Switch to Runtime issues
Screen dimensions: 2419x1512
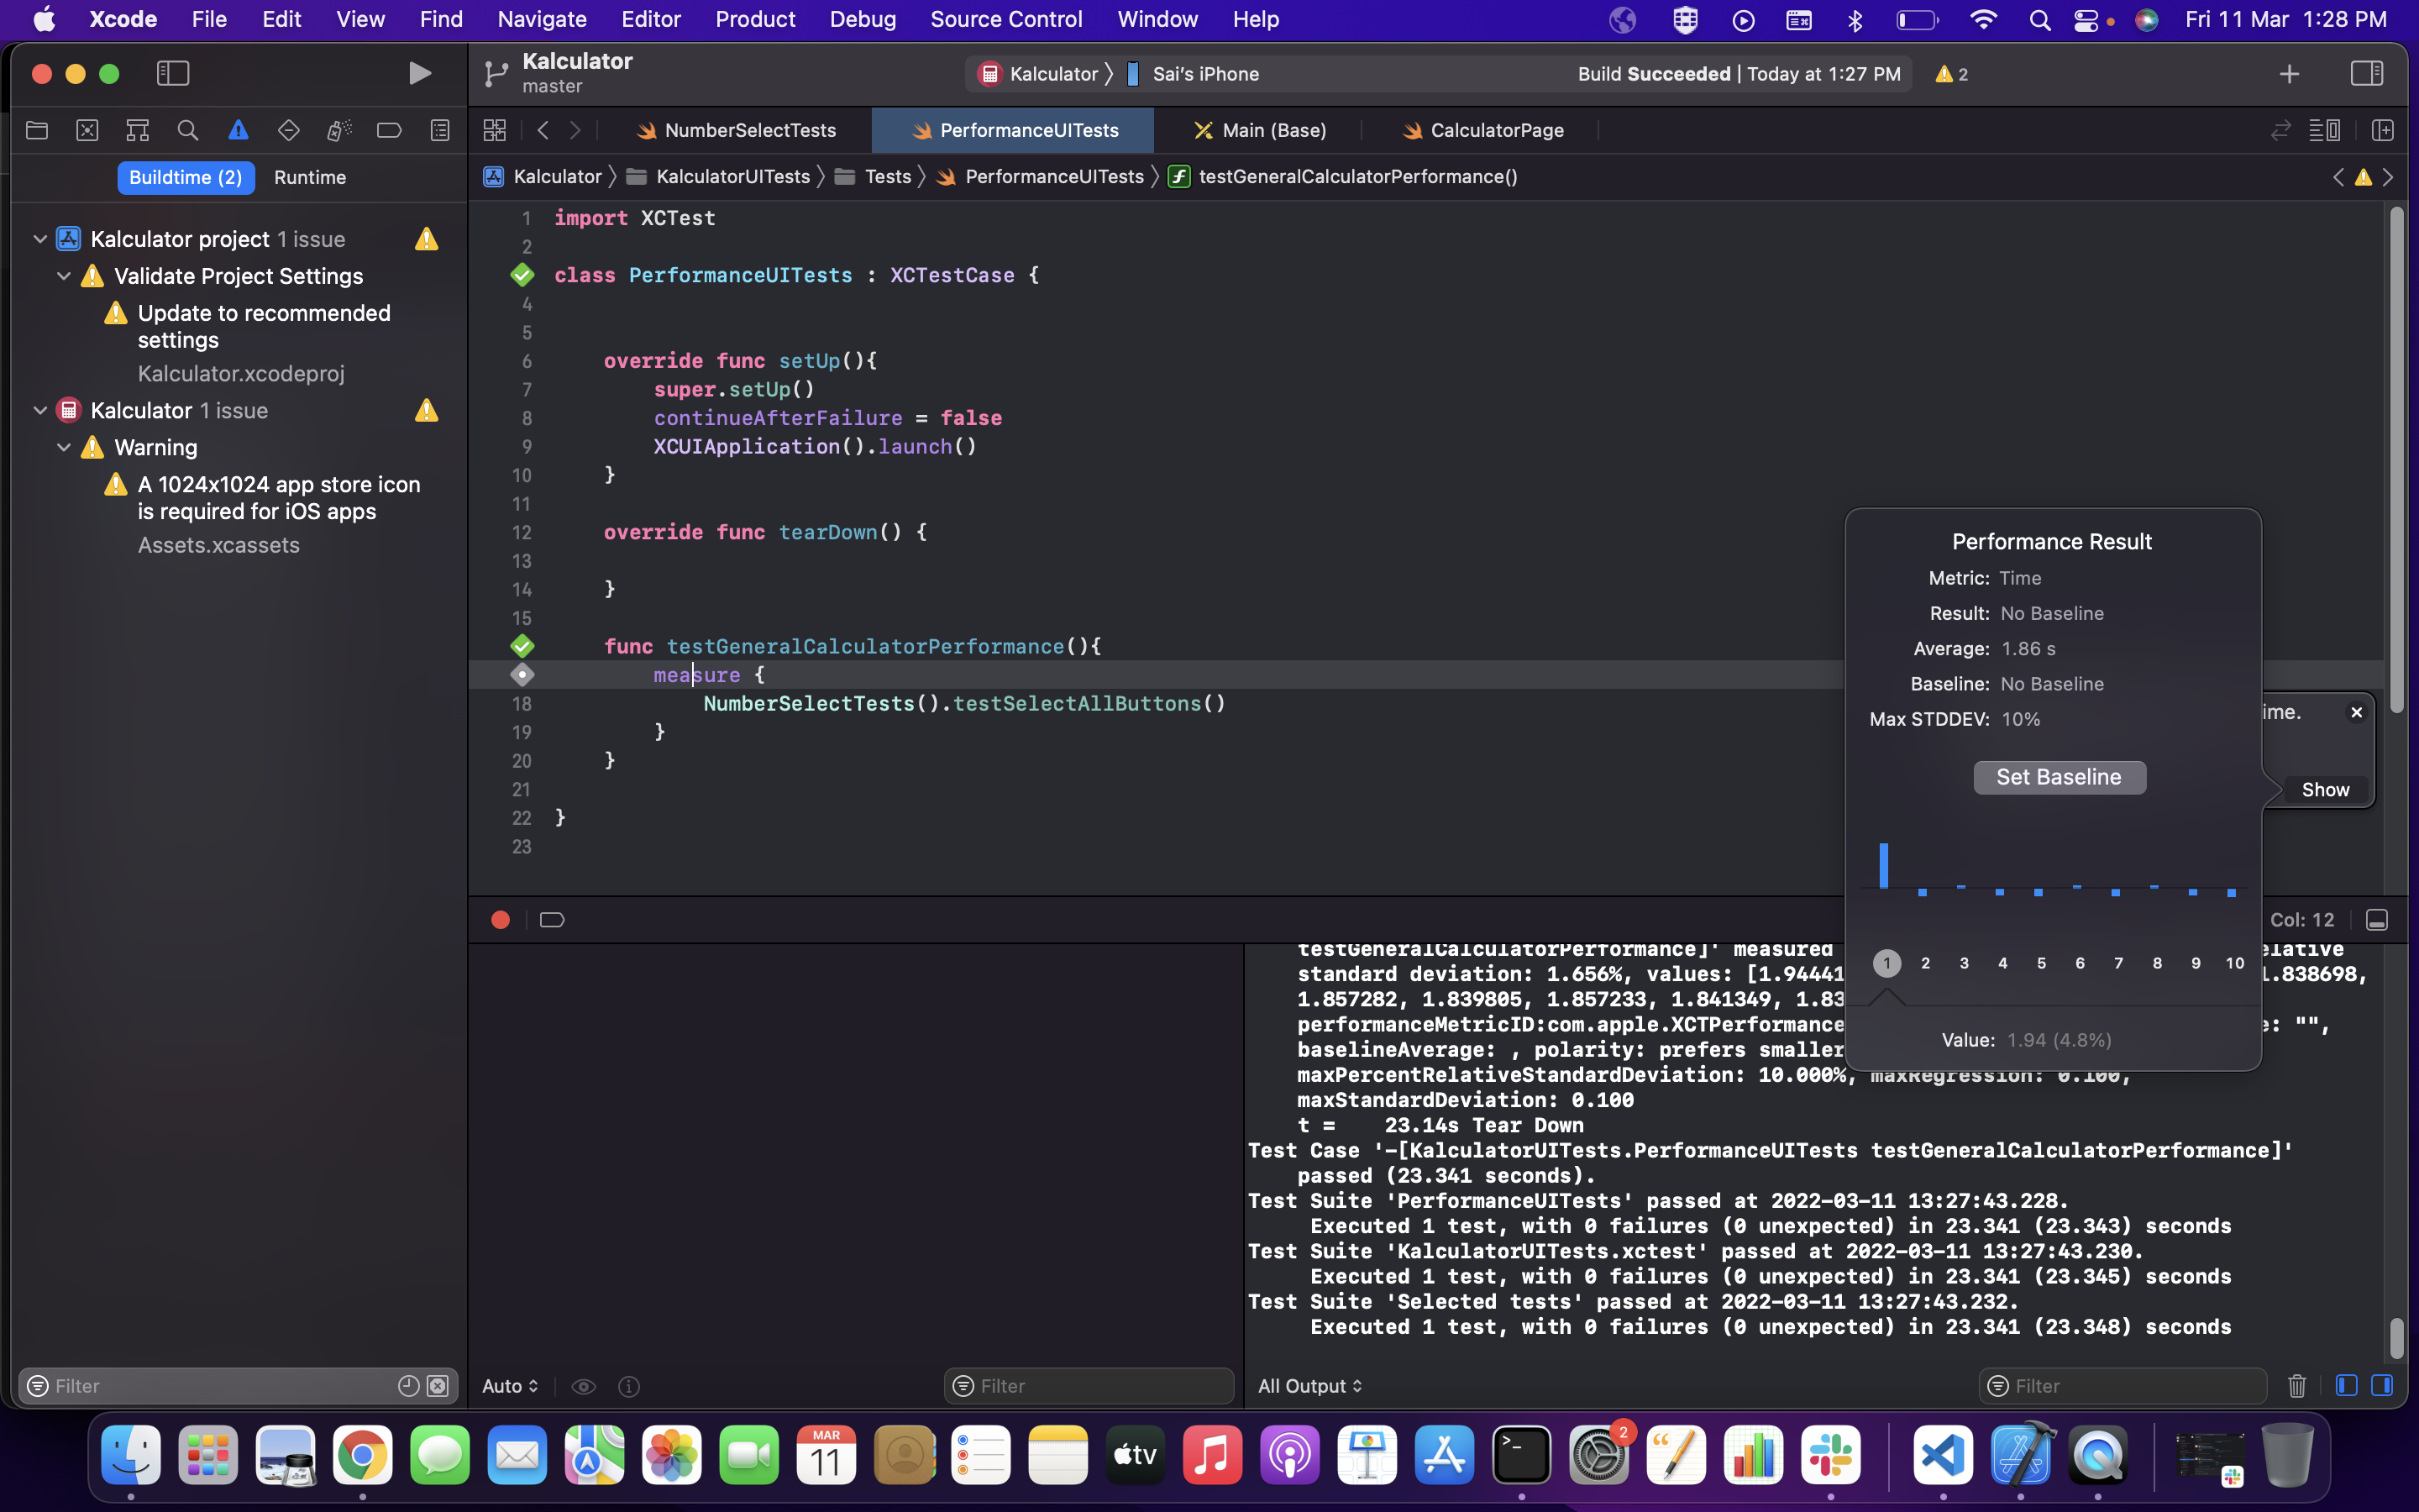(x=310, y=177)
